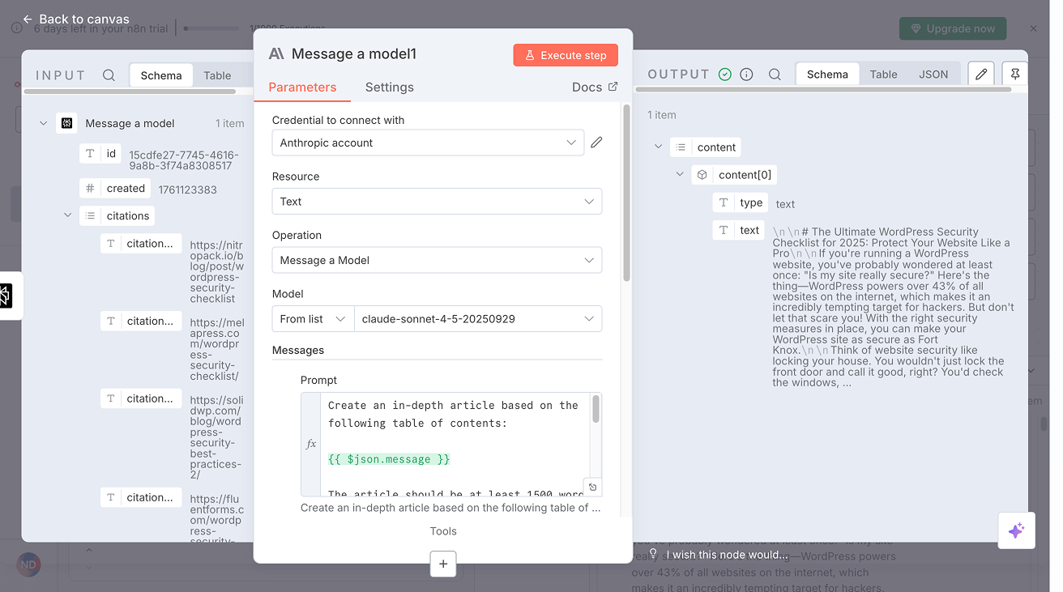Select the id field text type icon

tap(90, 153)
